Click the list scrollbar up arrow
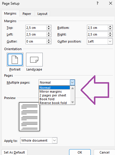 73,88
